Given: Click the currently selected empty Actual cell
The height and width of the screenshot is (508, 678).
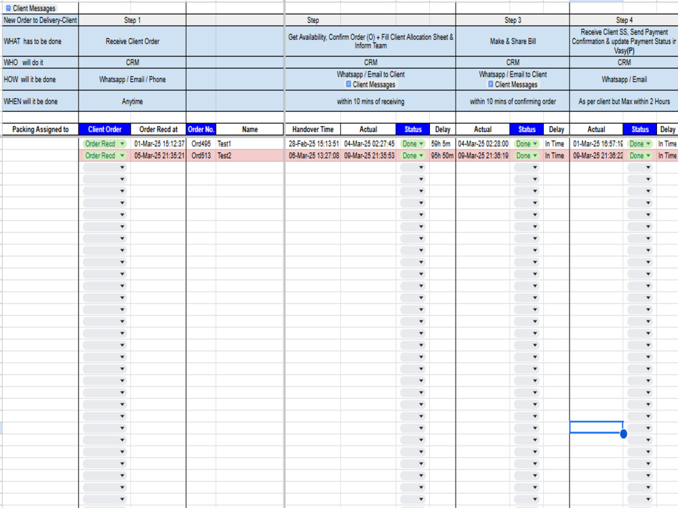Looking at the screenshot, I should coord(596,427).
